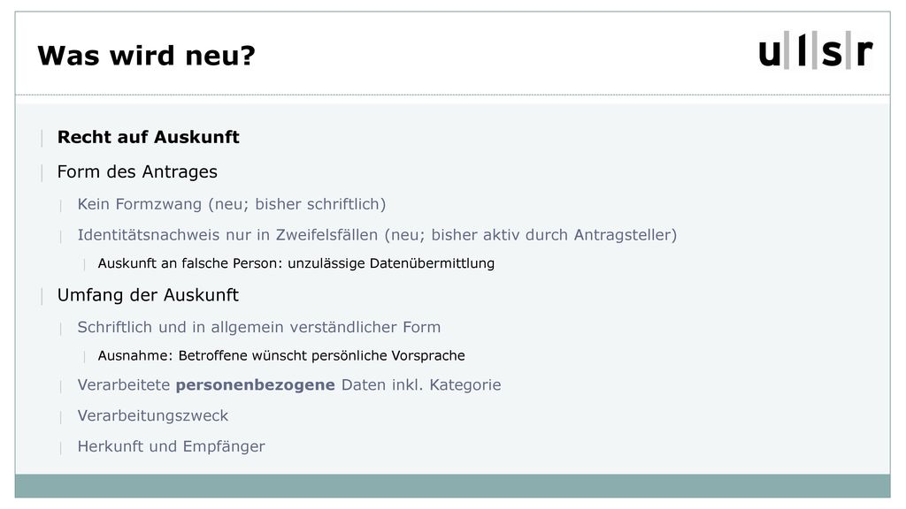Click the letter 'u' in the logo
This screenshot has width=906, height=509.
[x=770, y=54]
